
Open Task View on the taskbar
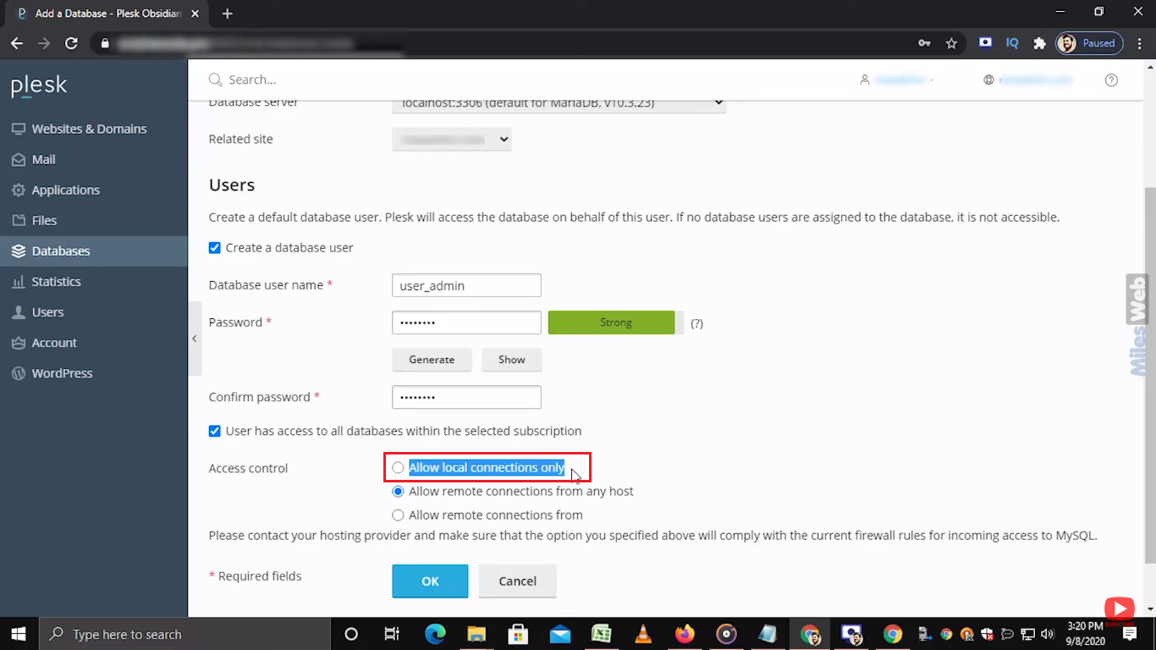[x=392, y=634]
